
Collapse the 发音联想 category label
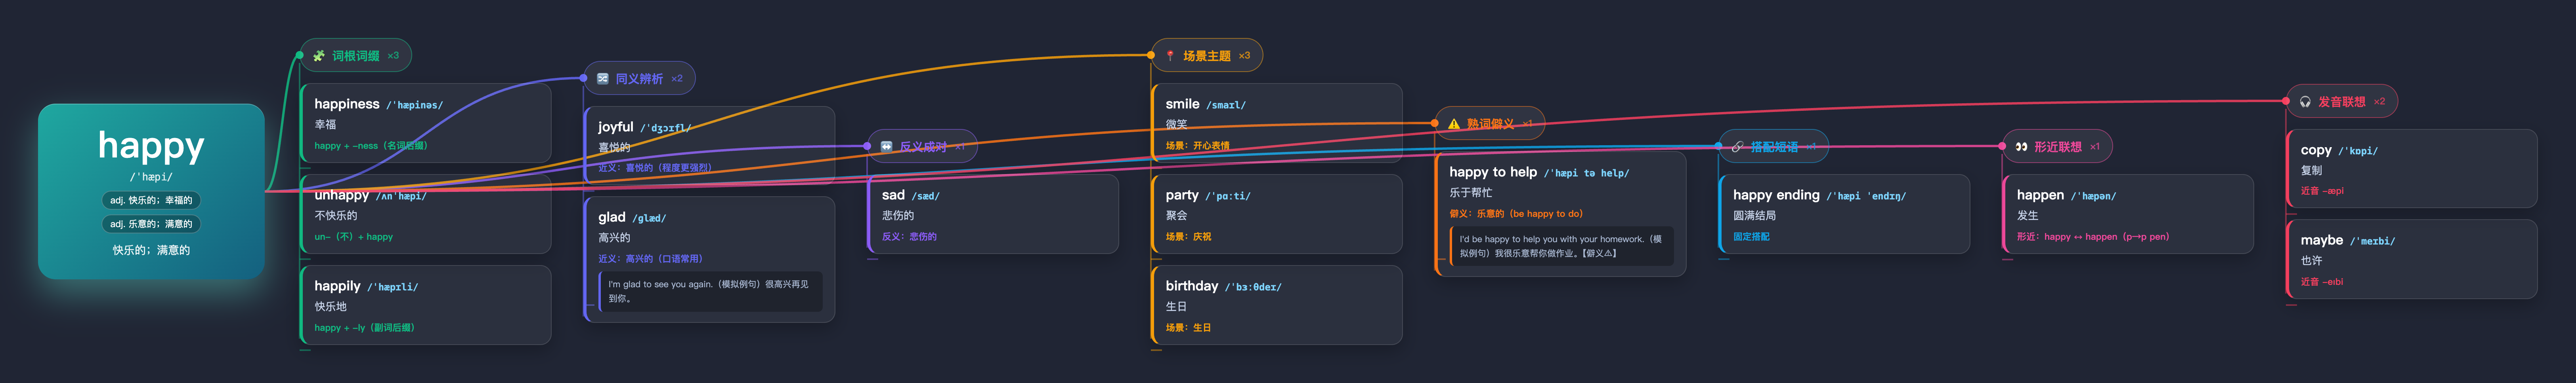(2342, 102)
